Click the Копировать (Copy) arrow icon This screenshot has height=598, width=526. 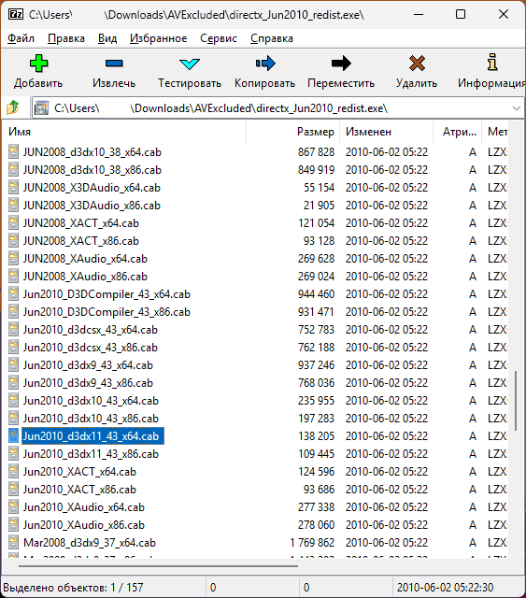coord(265,64)
